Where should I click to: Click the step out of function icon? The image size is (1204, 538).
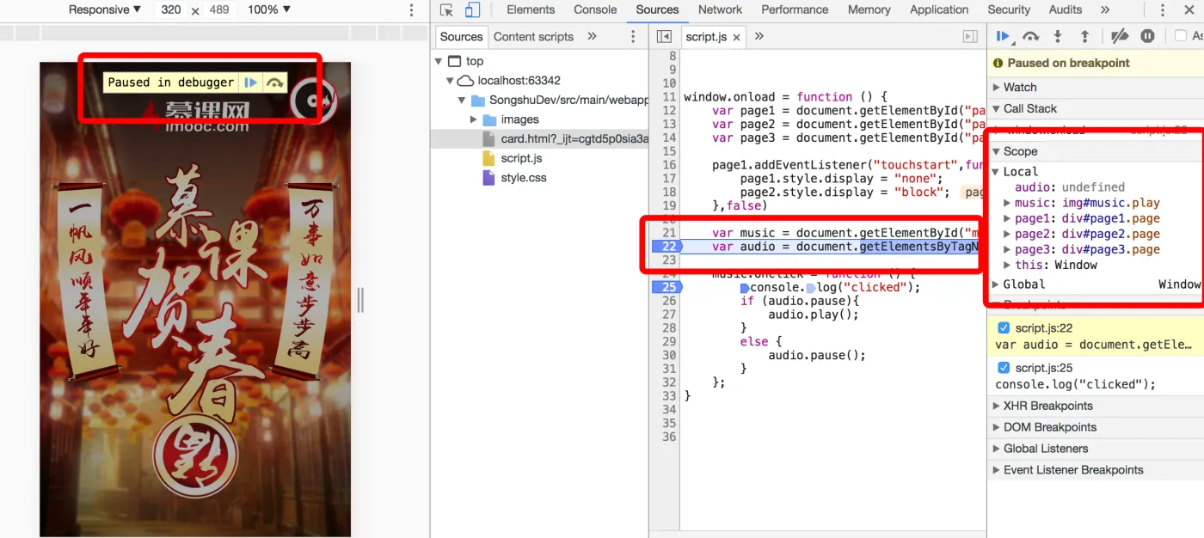pos(1085,36)
